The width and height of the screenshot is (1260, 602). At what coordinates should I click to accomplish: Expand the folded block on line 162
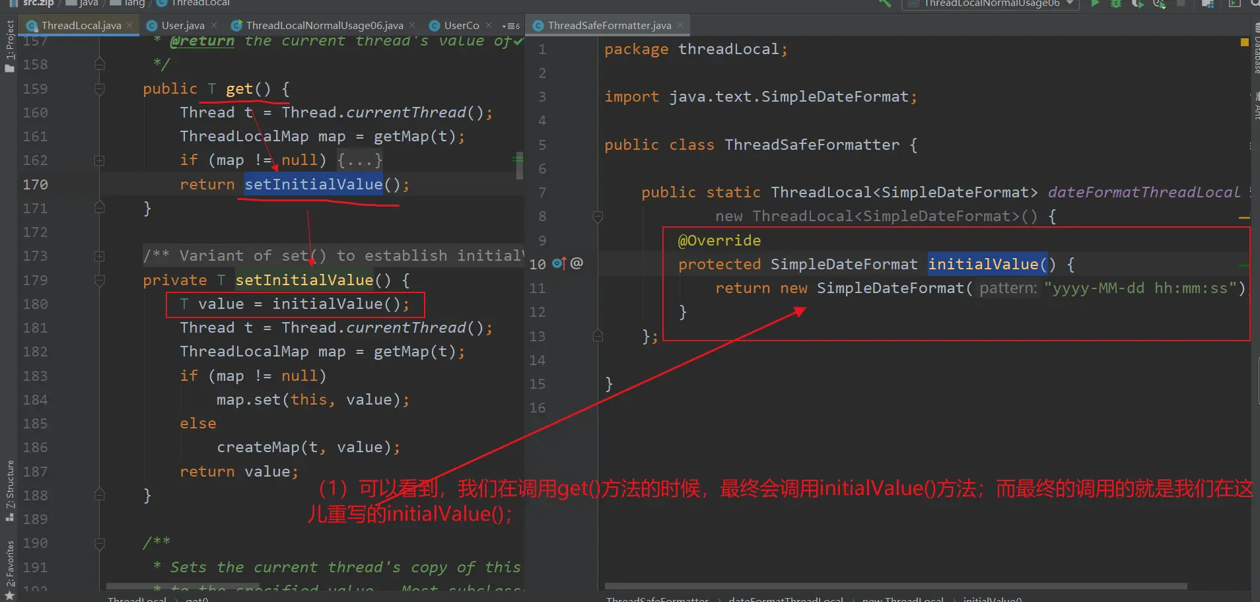tap(99, 160)
